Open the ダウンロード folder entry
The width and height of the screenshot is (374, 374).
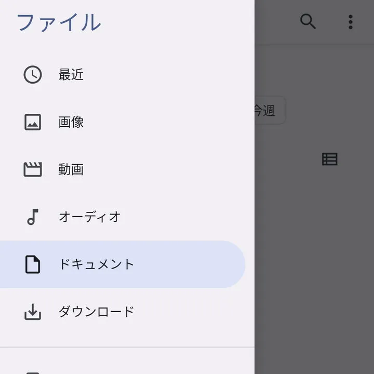pos(97,312)
